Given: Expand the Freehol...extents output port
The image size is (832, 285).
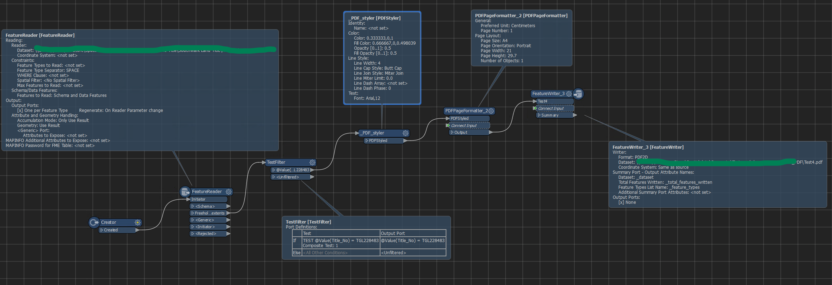Looking at the screenshot, I should (x=193, y=213).
